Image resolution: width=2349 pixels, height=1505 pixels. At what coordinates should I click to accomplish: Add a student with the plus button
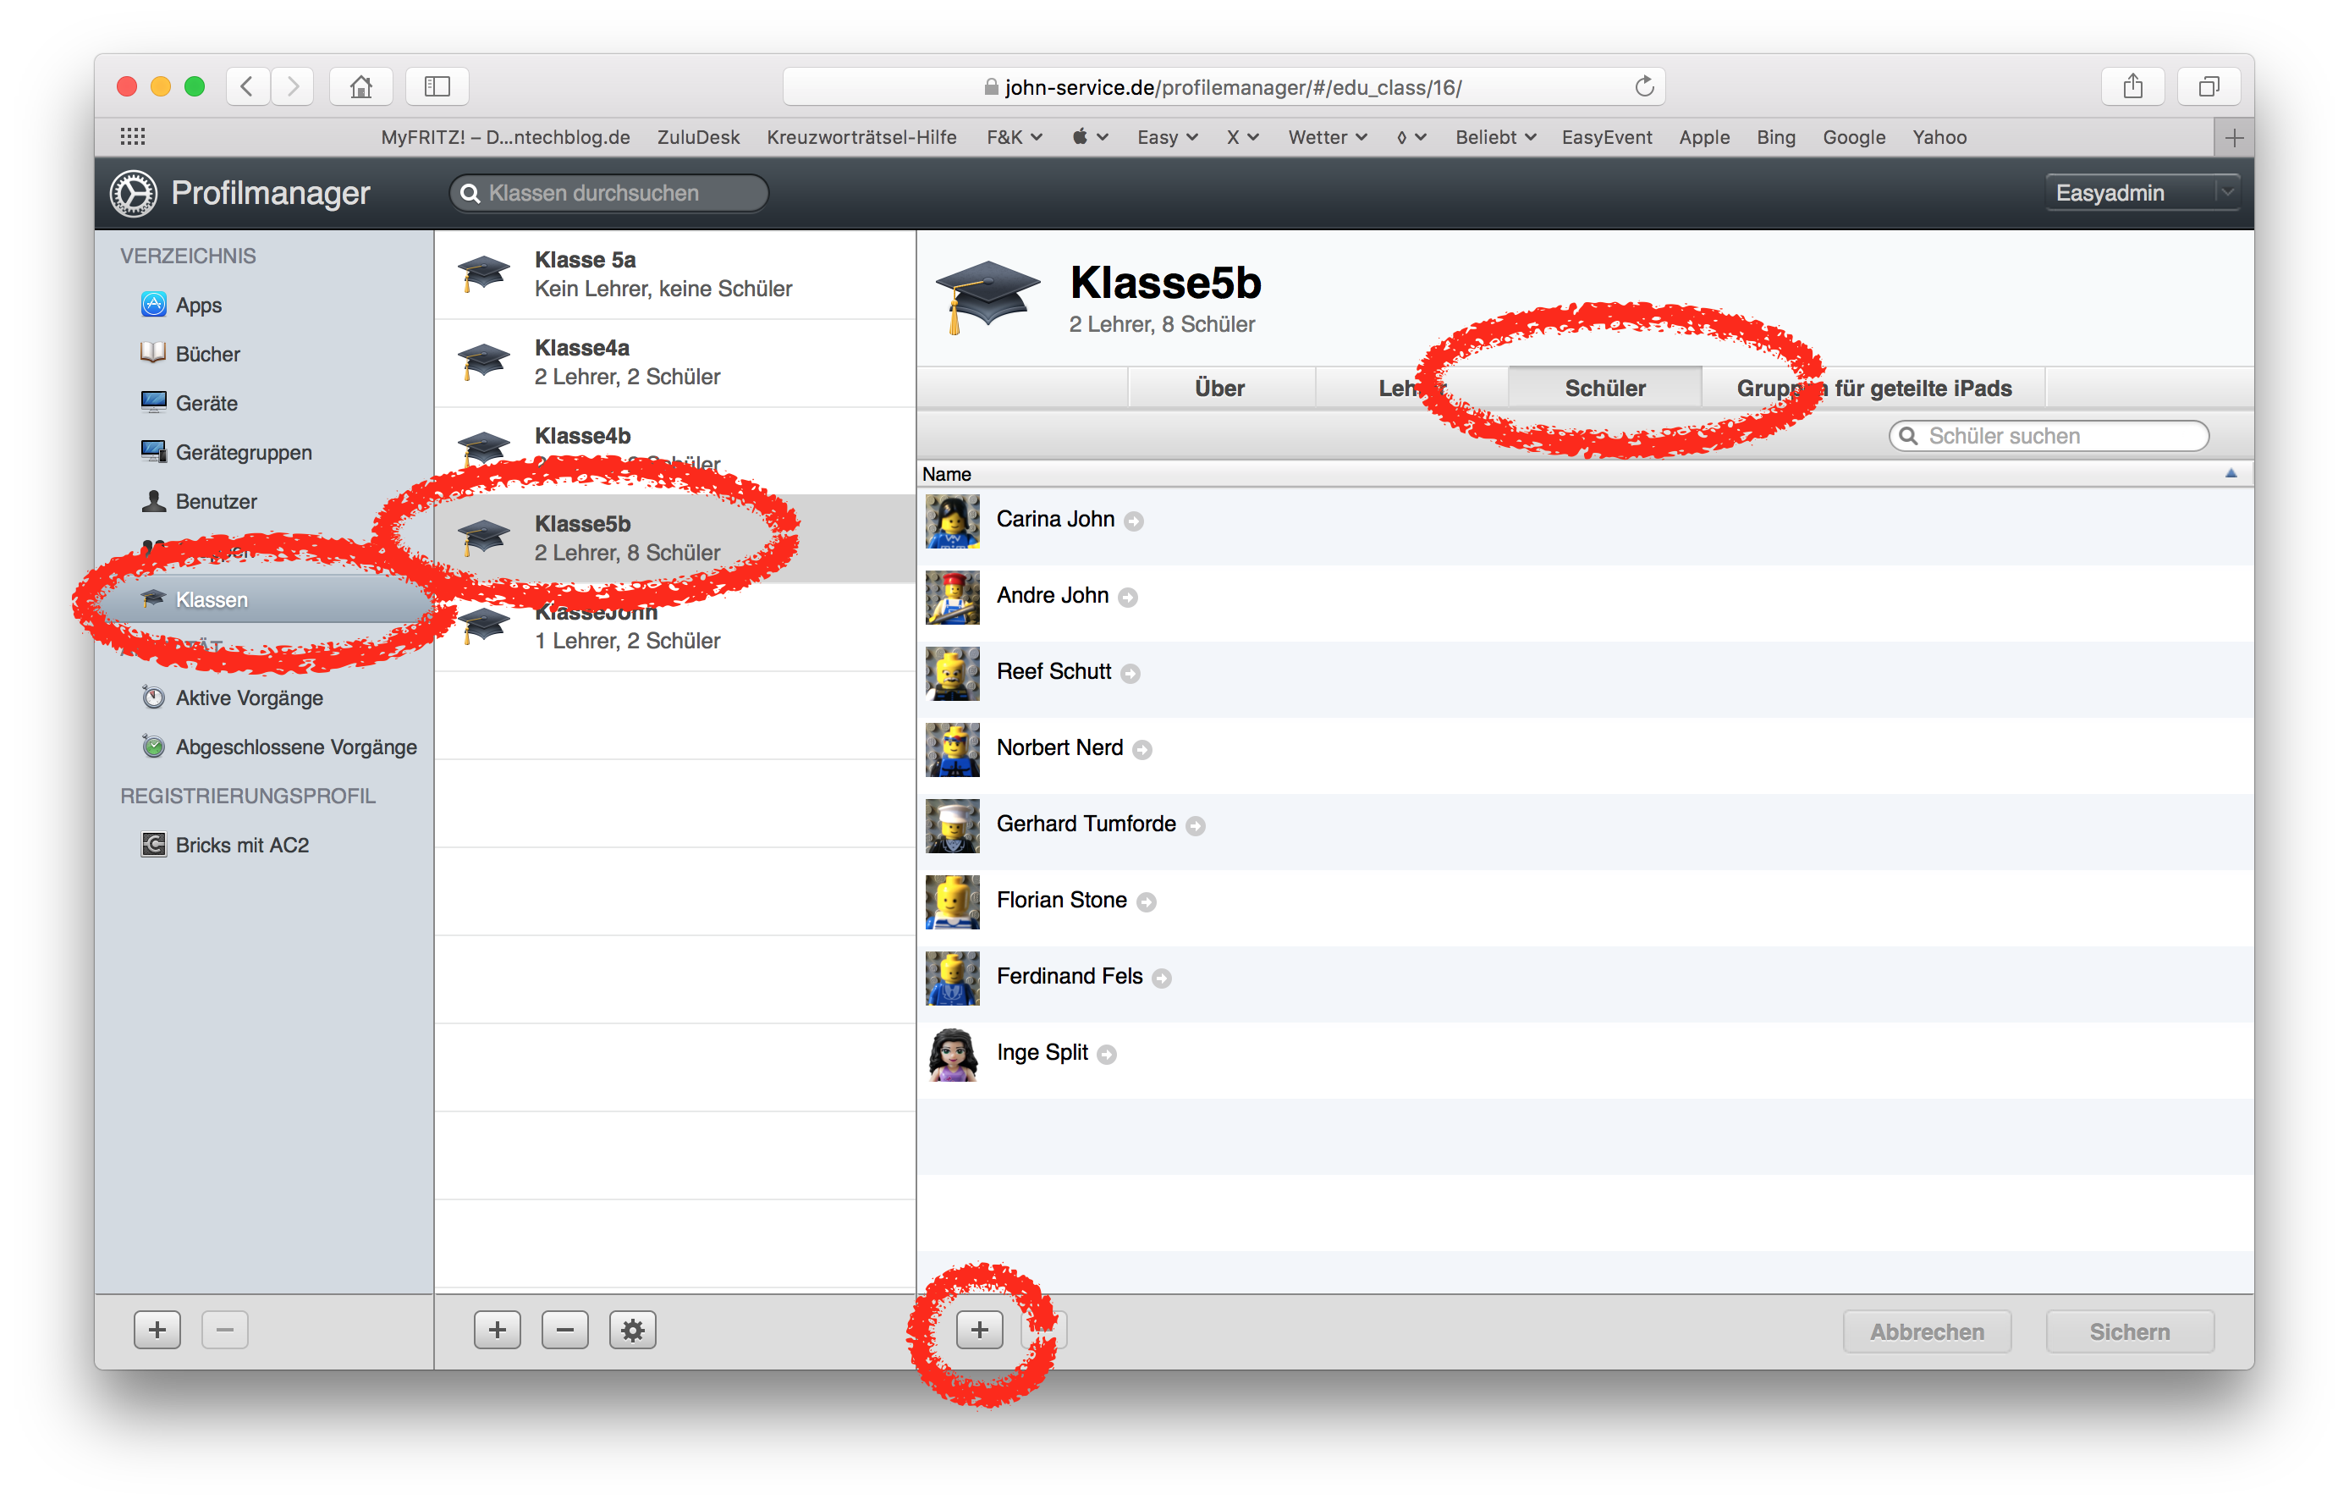tap(979, 1330)
